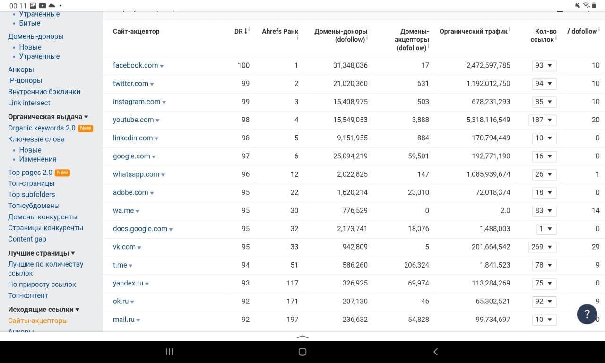Expand the 83 links dropdown for wa.me
605x363 pixels.
pyautogui.click(x=544, y=211)
